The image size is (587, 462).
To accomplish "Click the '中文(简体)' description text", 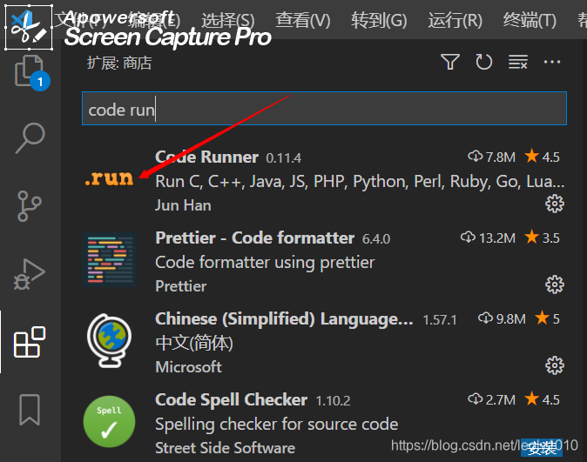I will click(194, 343).
